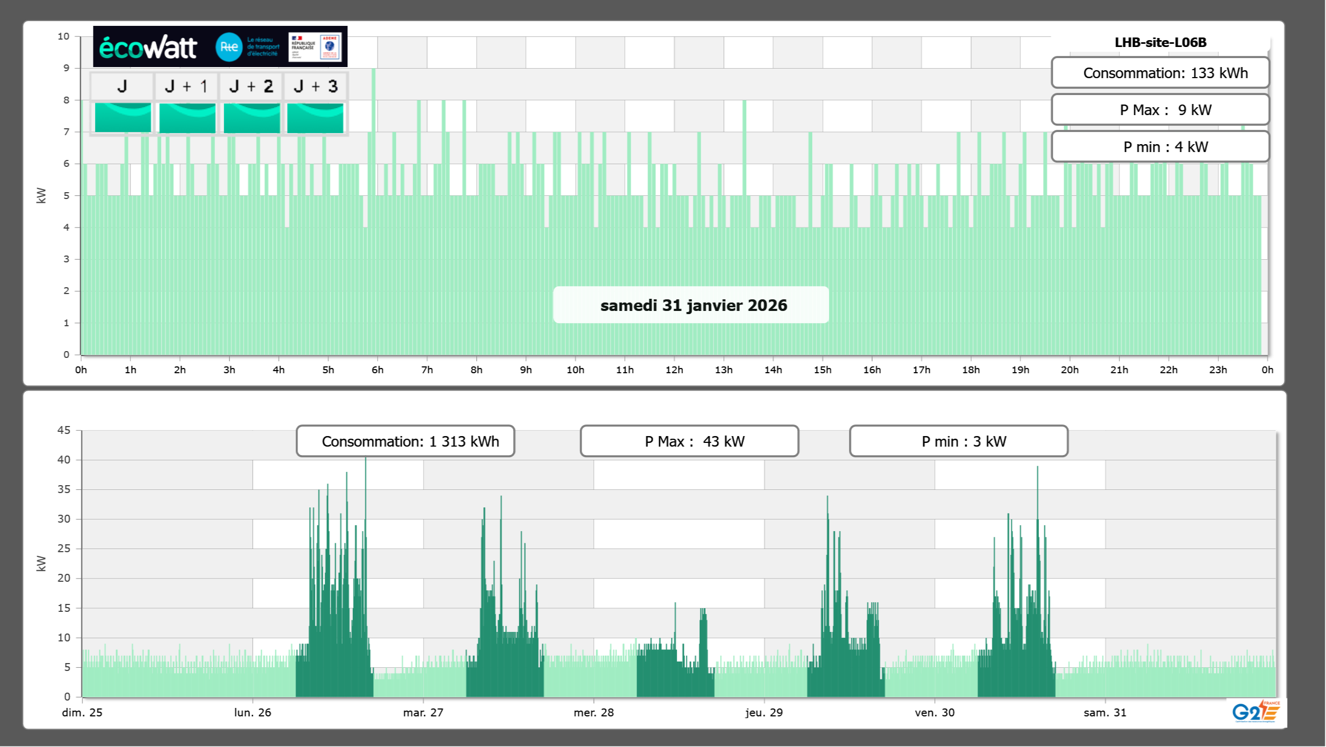
Task: Select the J day label
Action: (x=122, y=86)
